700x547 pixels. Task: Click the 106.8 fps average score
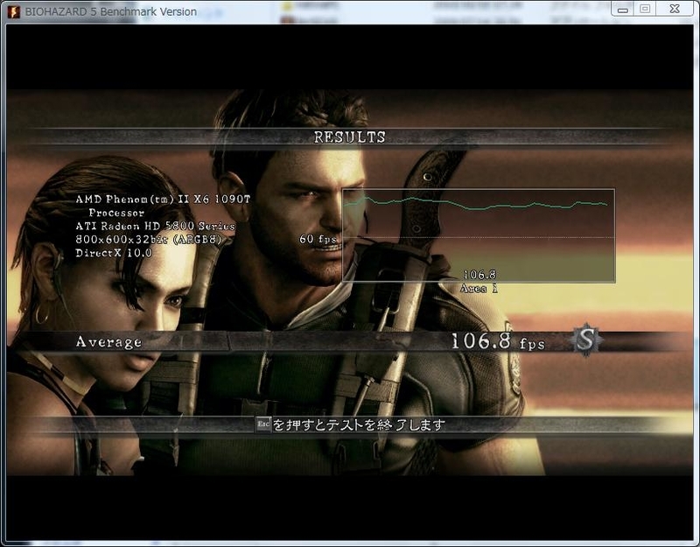tap(498, 342)
